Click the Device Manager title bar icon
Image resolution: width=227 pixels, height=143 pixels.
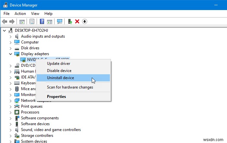point(6,5)
